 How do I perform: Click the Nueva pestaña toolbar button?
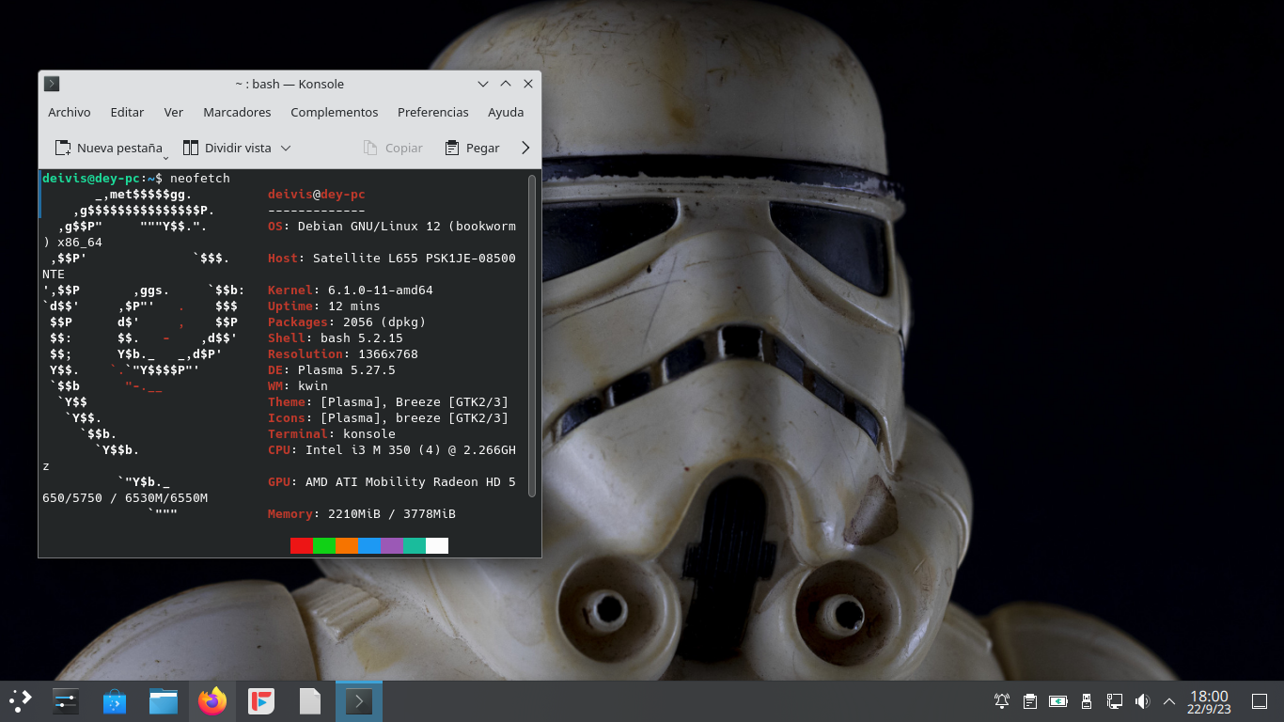click(x=108, y=148)
